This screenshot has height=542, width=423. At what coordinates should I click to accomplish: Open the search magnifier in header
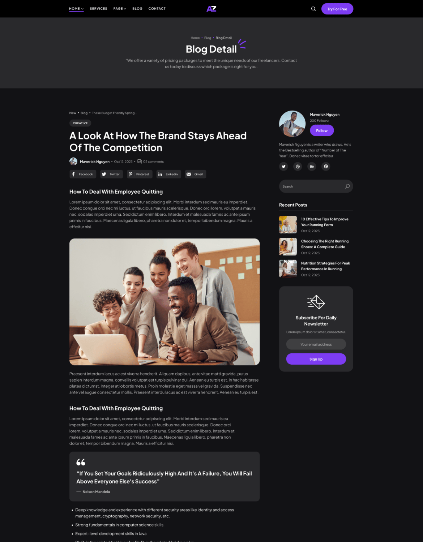click(313, 9)
